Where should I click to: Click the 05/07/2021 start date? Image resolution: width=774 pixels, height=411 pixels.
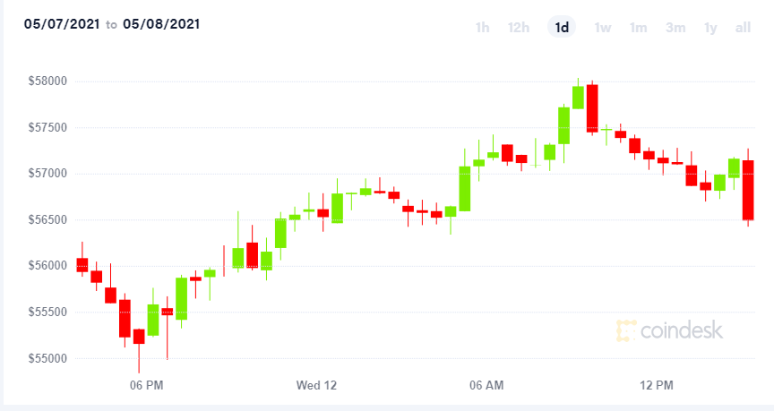pyautogui.click(x=62, y=24)
